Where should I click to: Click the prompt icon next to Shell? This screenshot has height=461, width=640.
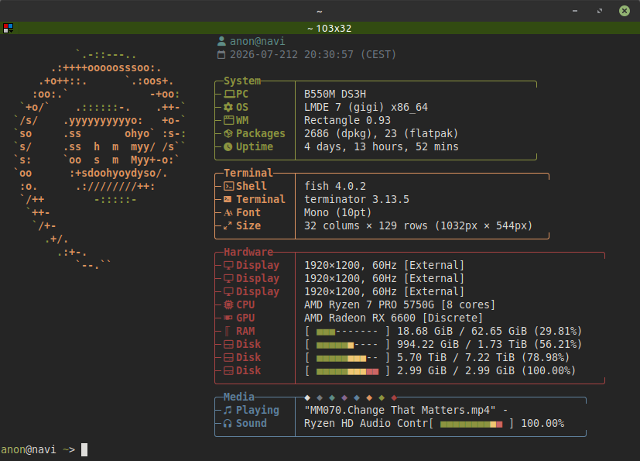coord(228,187)
